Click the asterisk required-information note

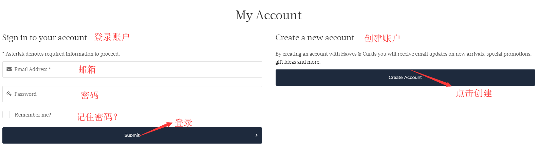[x=61, y=54]
